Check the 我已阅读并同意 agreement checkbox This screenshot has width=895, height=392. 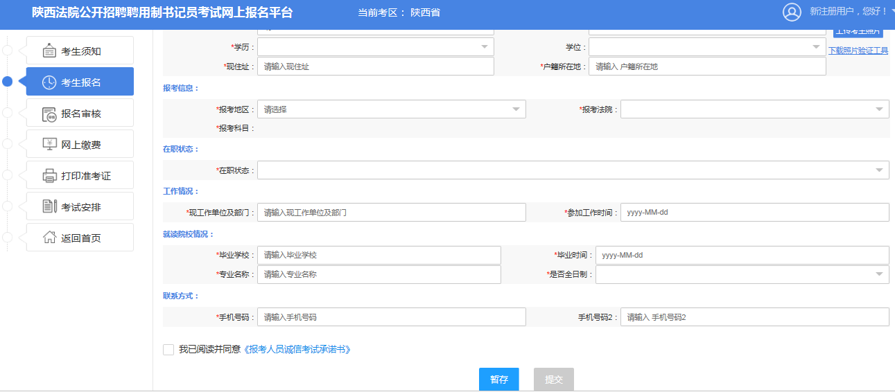pos(168,350)
